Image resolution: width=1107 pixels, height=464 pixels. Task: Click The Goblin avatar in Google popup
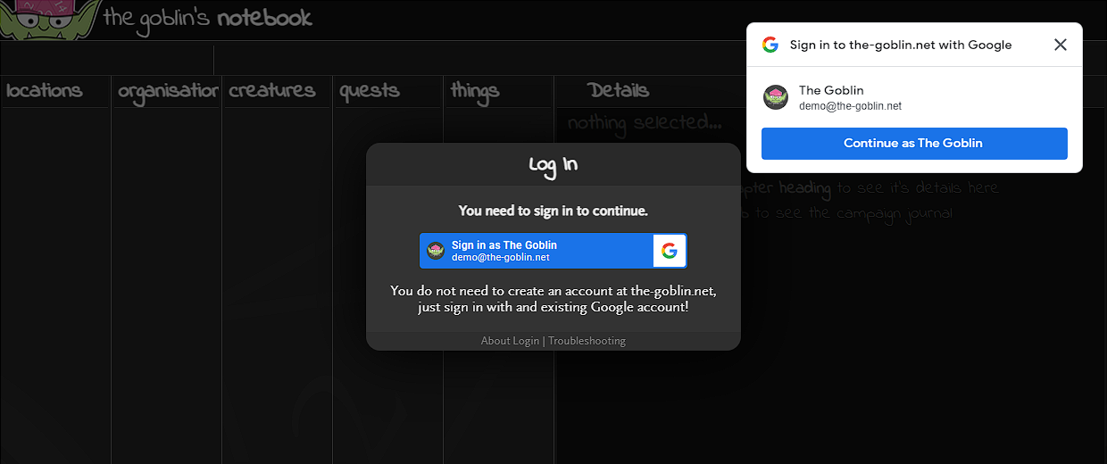point(776,97)
